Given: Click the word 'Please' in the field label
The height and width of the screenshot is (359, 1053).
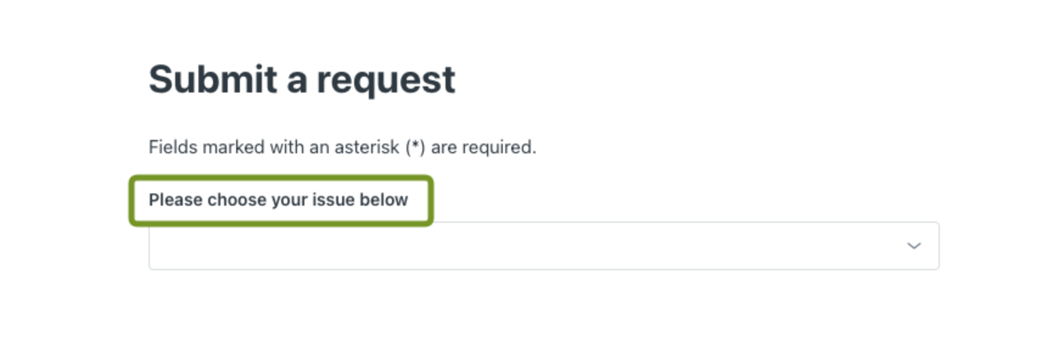Looking at the screenshot, I should pos(175,200).
